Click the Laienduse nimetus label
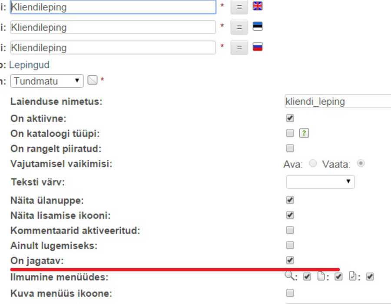 tap(56, 102)
